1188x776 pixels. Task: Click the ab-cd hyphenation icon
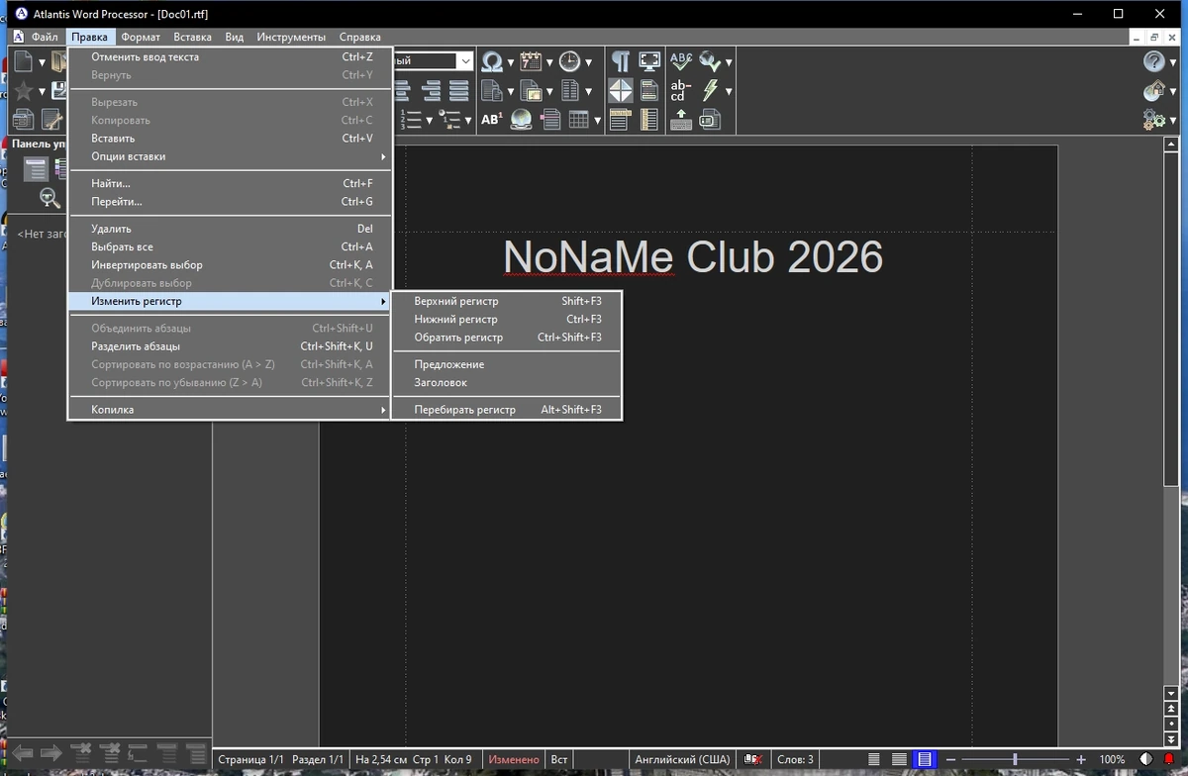tap(681, 91)
